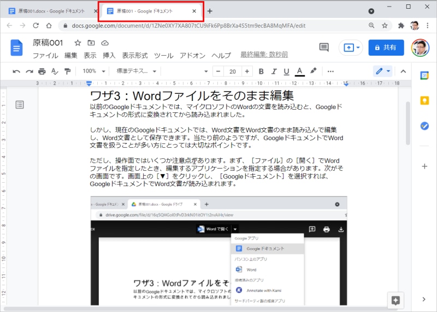The height and width of the screenshot is (312, 437).
Task: Click the Undo icon in toolbar
Action: click(x=16, y=71)
